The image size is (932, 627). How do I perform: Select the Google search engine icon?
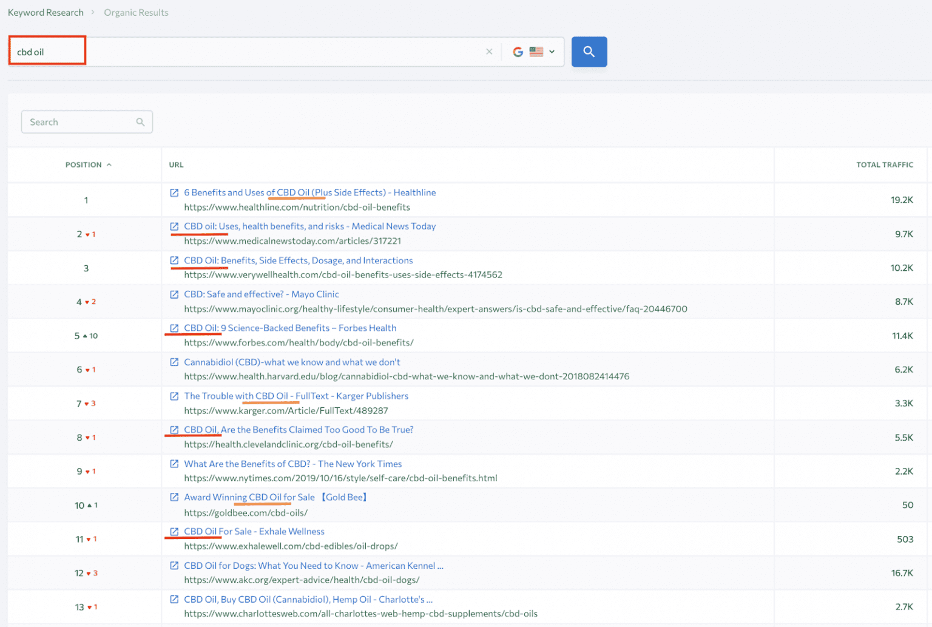(518, 52)
